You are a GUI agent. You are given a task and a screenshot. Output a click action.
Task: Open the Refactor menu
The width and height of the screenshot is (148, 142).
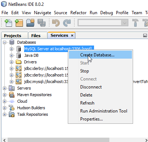78,13
